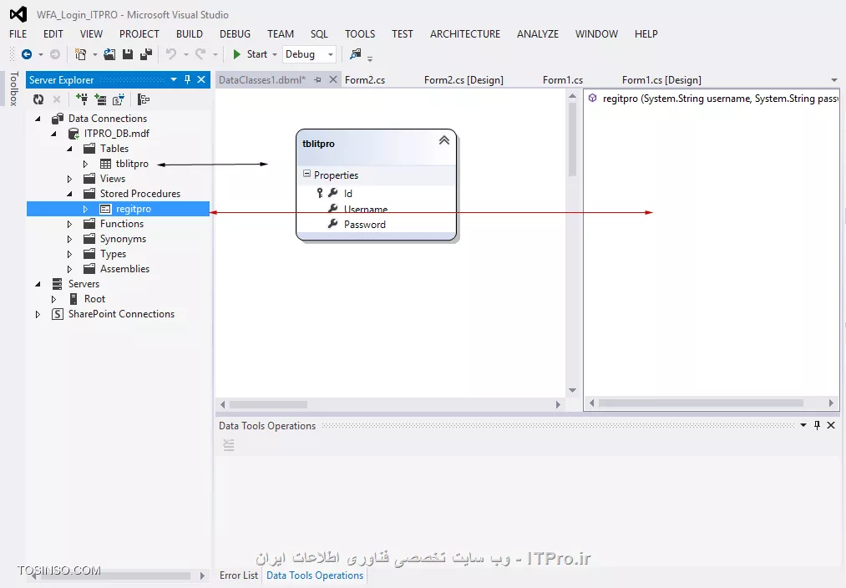Click the key icon next to Id
Viewport: 846px width, 588px height.
(320, 193)
